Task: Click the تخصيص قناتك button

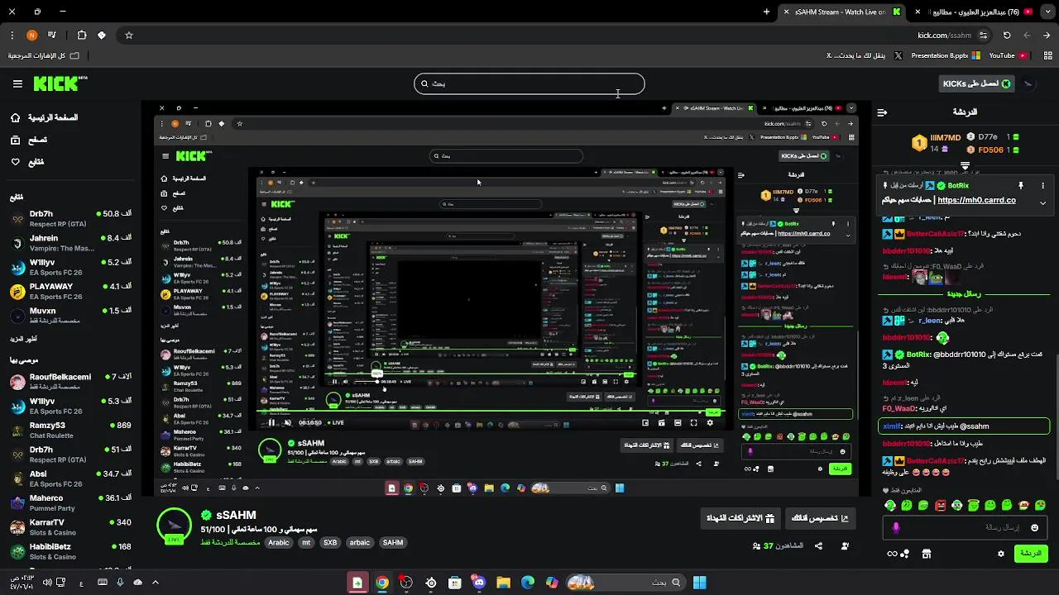Action: 820,518
